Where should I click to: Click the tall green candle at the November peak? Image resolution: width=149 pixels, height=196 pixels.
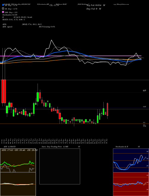point(38,97)
